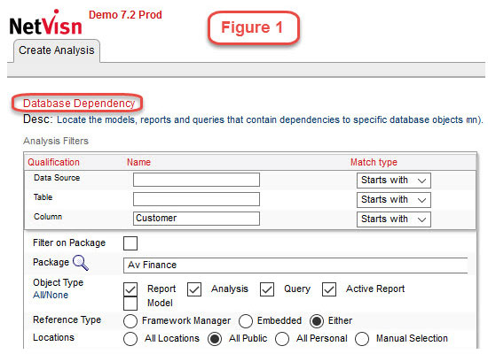Uncheck the Active Report checkbox

click(329, 289)
